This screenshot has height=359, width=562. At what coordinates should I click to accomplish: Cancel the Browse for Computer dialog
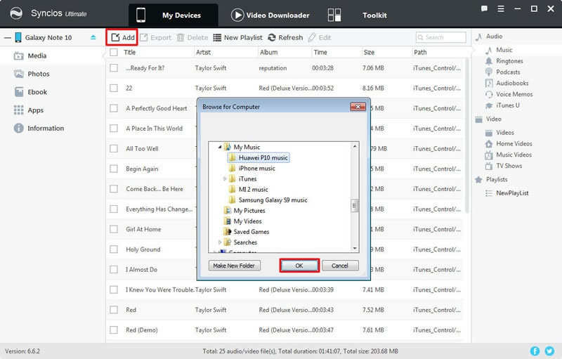click(340, 266)
